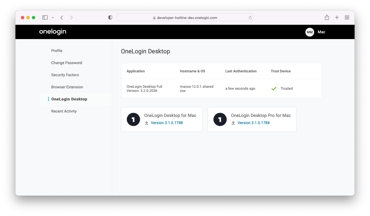Download OneLogin Desktop for Mac Version 3.1.0.1788
370x216 pixels.
167,123
